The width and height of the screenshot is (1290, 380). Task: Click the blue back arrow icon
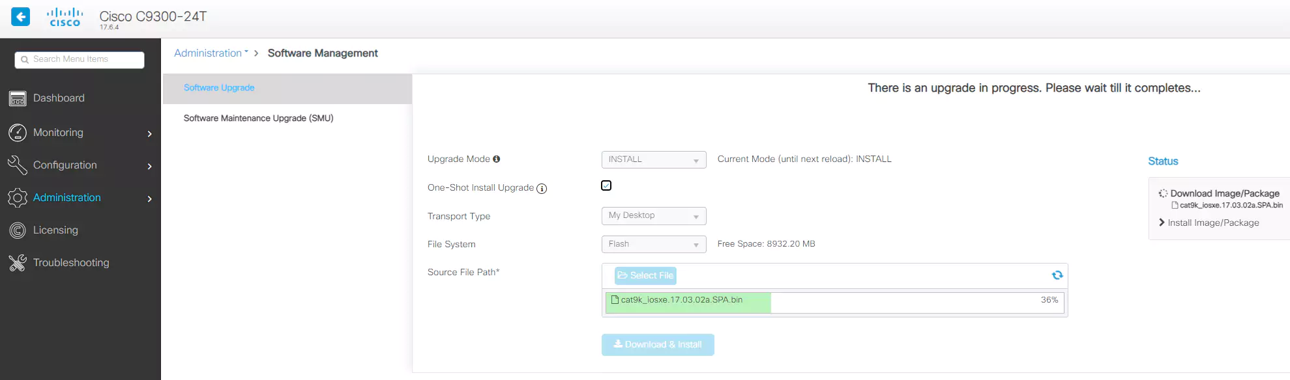[21, 17]
